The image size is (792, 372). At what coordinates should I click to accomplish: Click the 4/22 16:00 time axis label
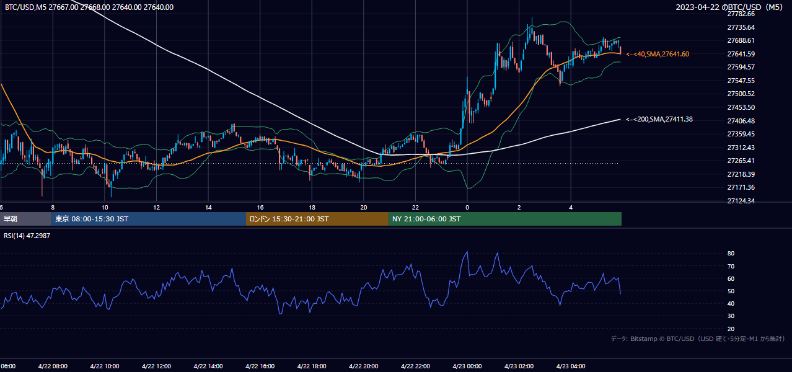pyautogui.click(x=260, y=366)
